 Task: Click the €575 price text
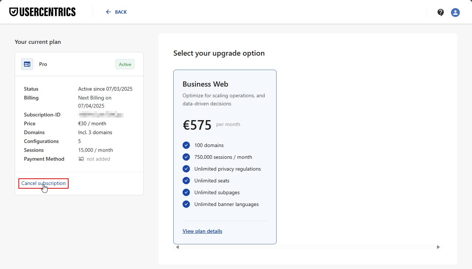(x=197, y=125)
